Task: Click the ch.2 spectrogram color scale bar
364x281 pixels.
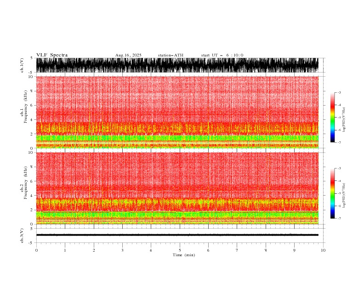Action: pyautogui.click(x=332, y=193)
